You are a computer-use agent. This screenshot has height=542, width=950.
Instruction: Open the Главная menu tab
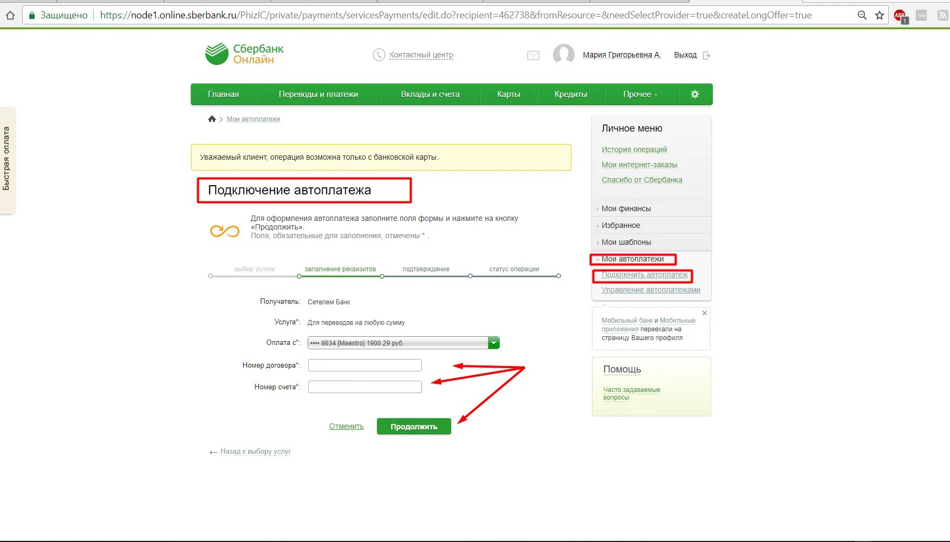223,94
